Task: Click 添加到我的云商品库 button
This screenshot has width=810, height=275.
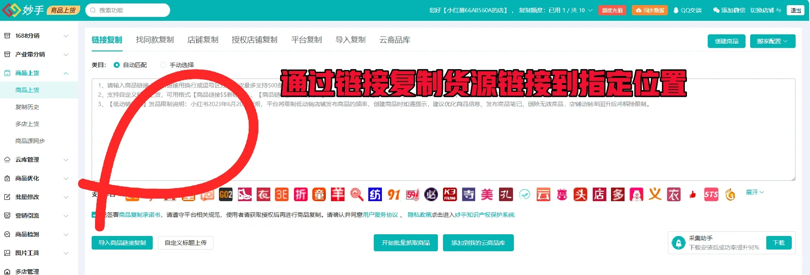Action: click(x=478, y=243)
